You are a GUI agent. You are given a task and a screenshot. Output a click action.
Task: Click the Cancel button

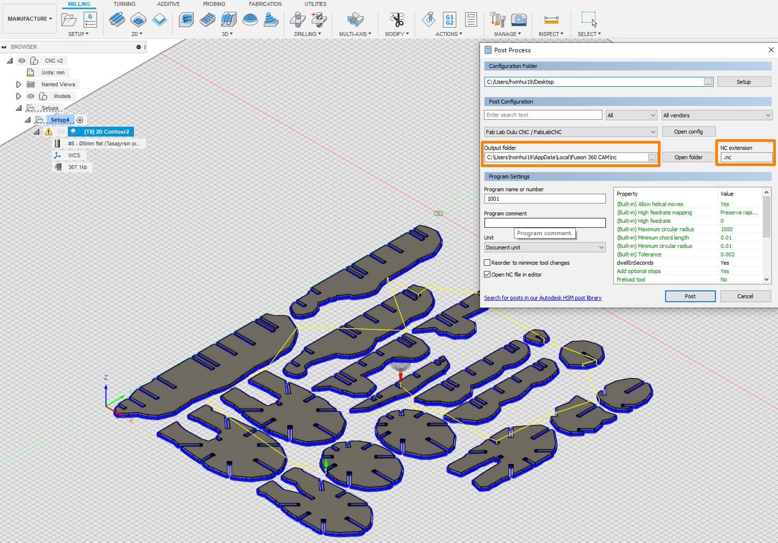click(x=745, y=296)
